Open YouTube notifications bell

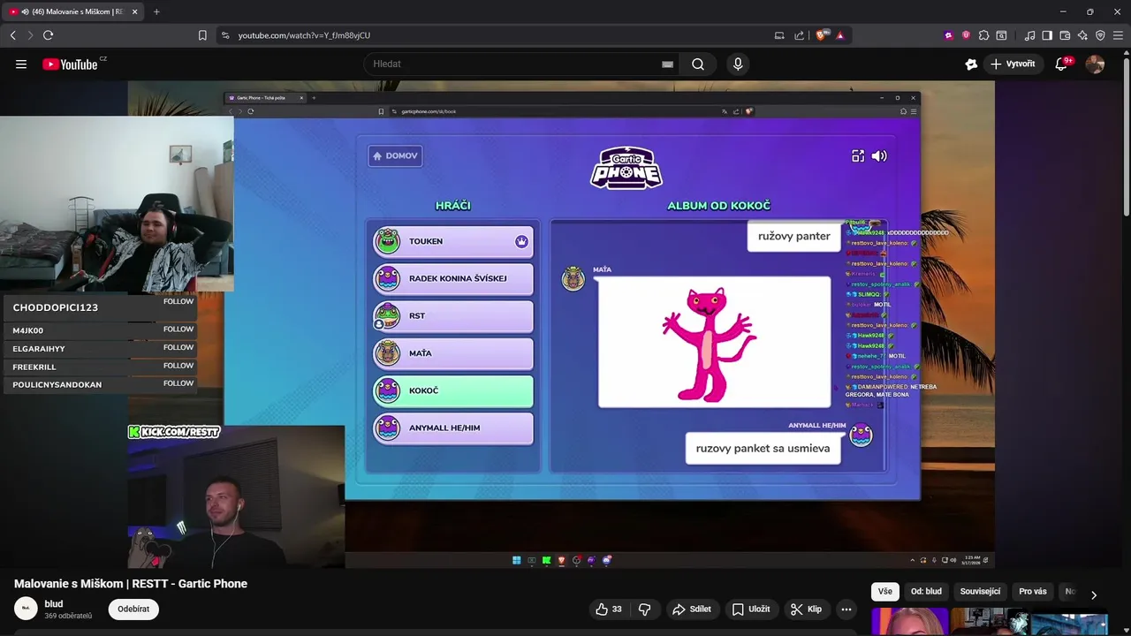tap(1062, 64)
